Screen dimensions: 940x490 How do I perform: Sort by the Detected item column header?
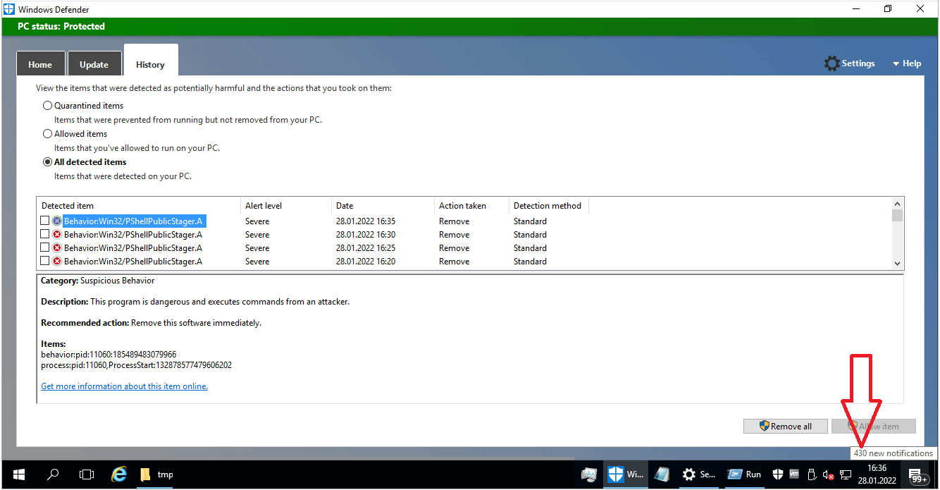139,206
